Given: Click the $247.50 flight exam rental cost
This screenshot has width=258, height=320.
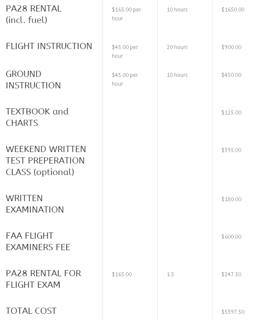Looking at the screenshot, I should pyautogui.click(x=231, y=274).
